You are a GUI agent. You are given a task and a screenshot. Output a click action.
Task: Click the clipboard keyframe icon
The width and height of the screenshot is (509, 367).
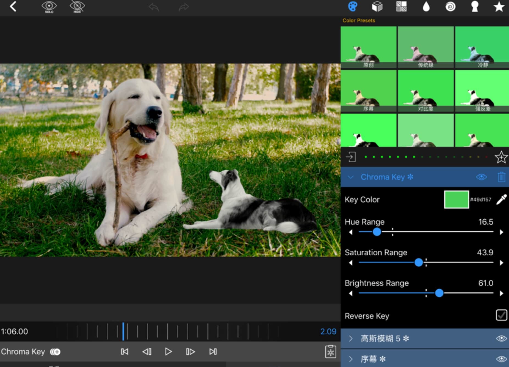330,352
